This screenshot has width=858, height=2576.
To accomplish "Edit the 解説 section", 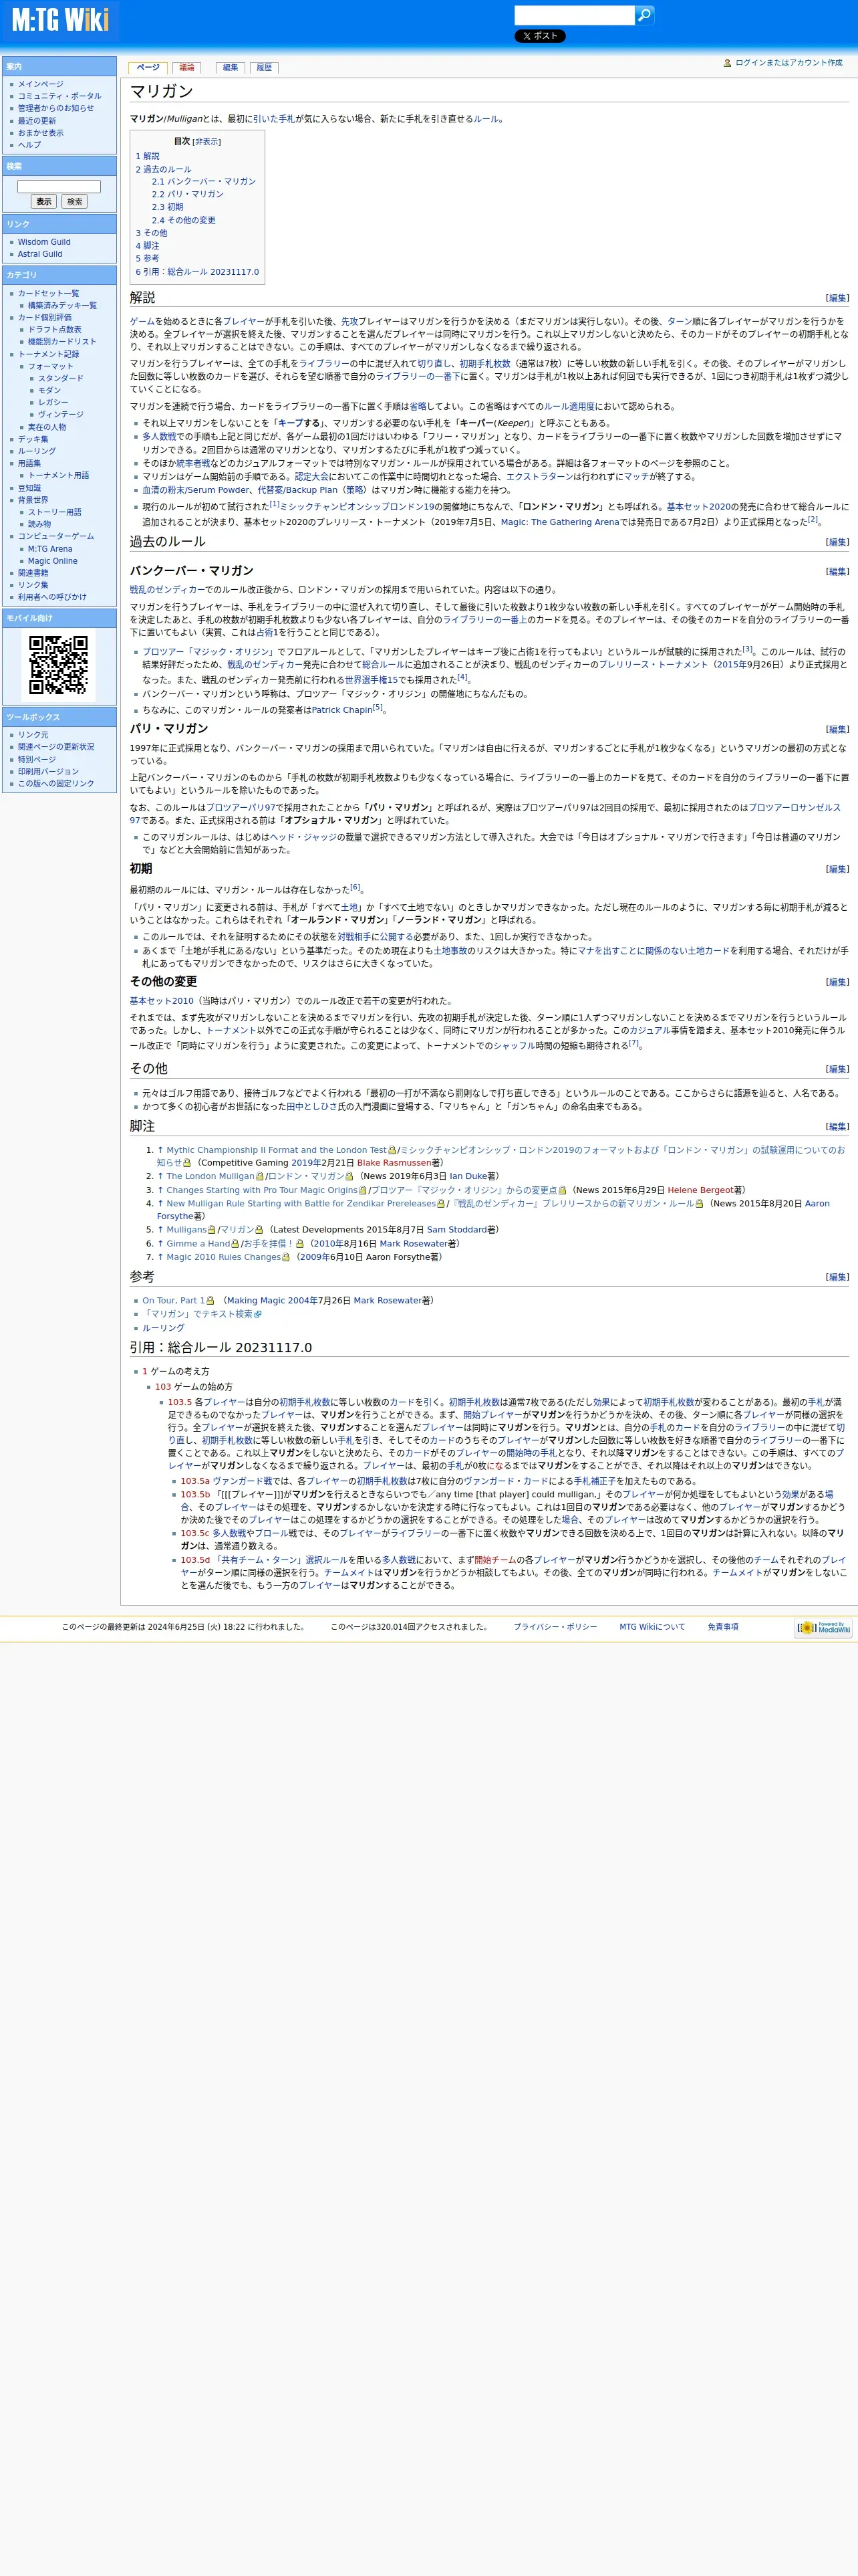I will tap(837, 298).
